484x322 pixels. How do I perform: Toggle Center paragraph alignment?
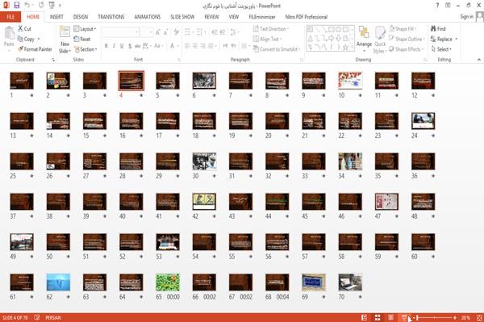[195, 46]
